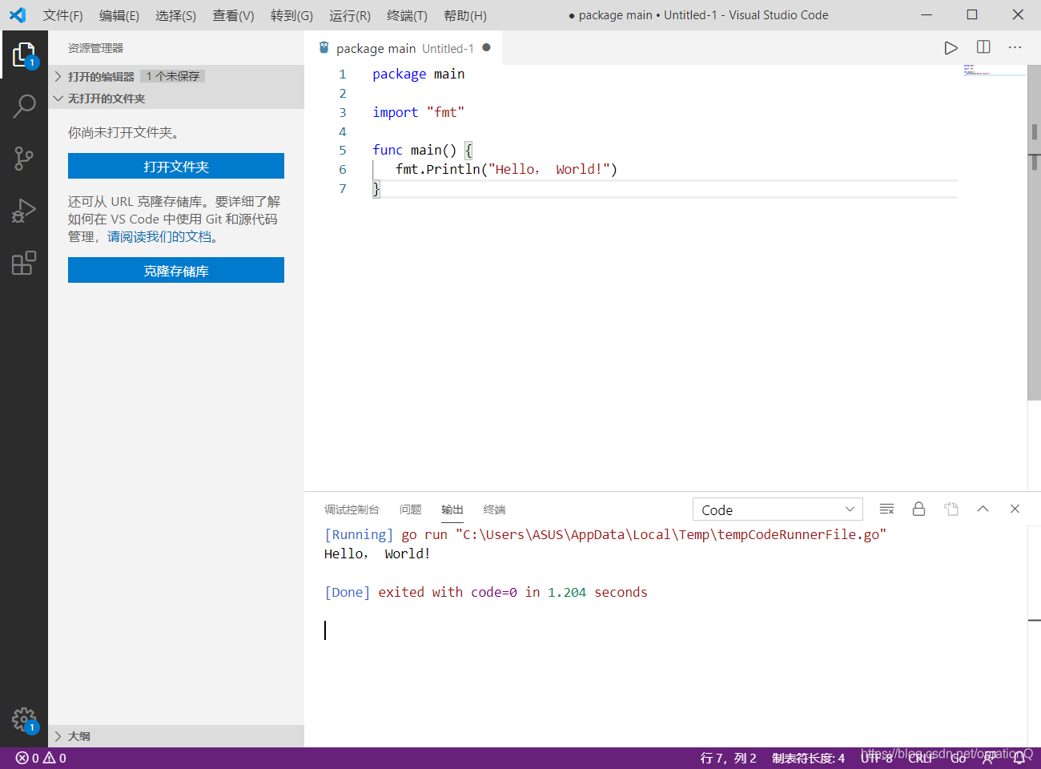Click unsaved dot on Untitled-1 tab
This screenshot has width=1041, height=769.
pyautogui.click(x=486, y=48)
